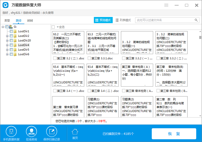Click the LostDir1 folder icon

[x=15, y=31]
